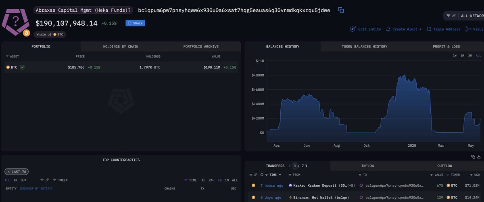Set counterparties period to 24H

211,180
